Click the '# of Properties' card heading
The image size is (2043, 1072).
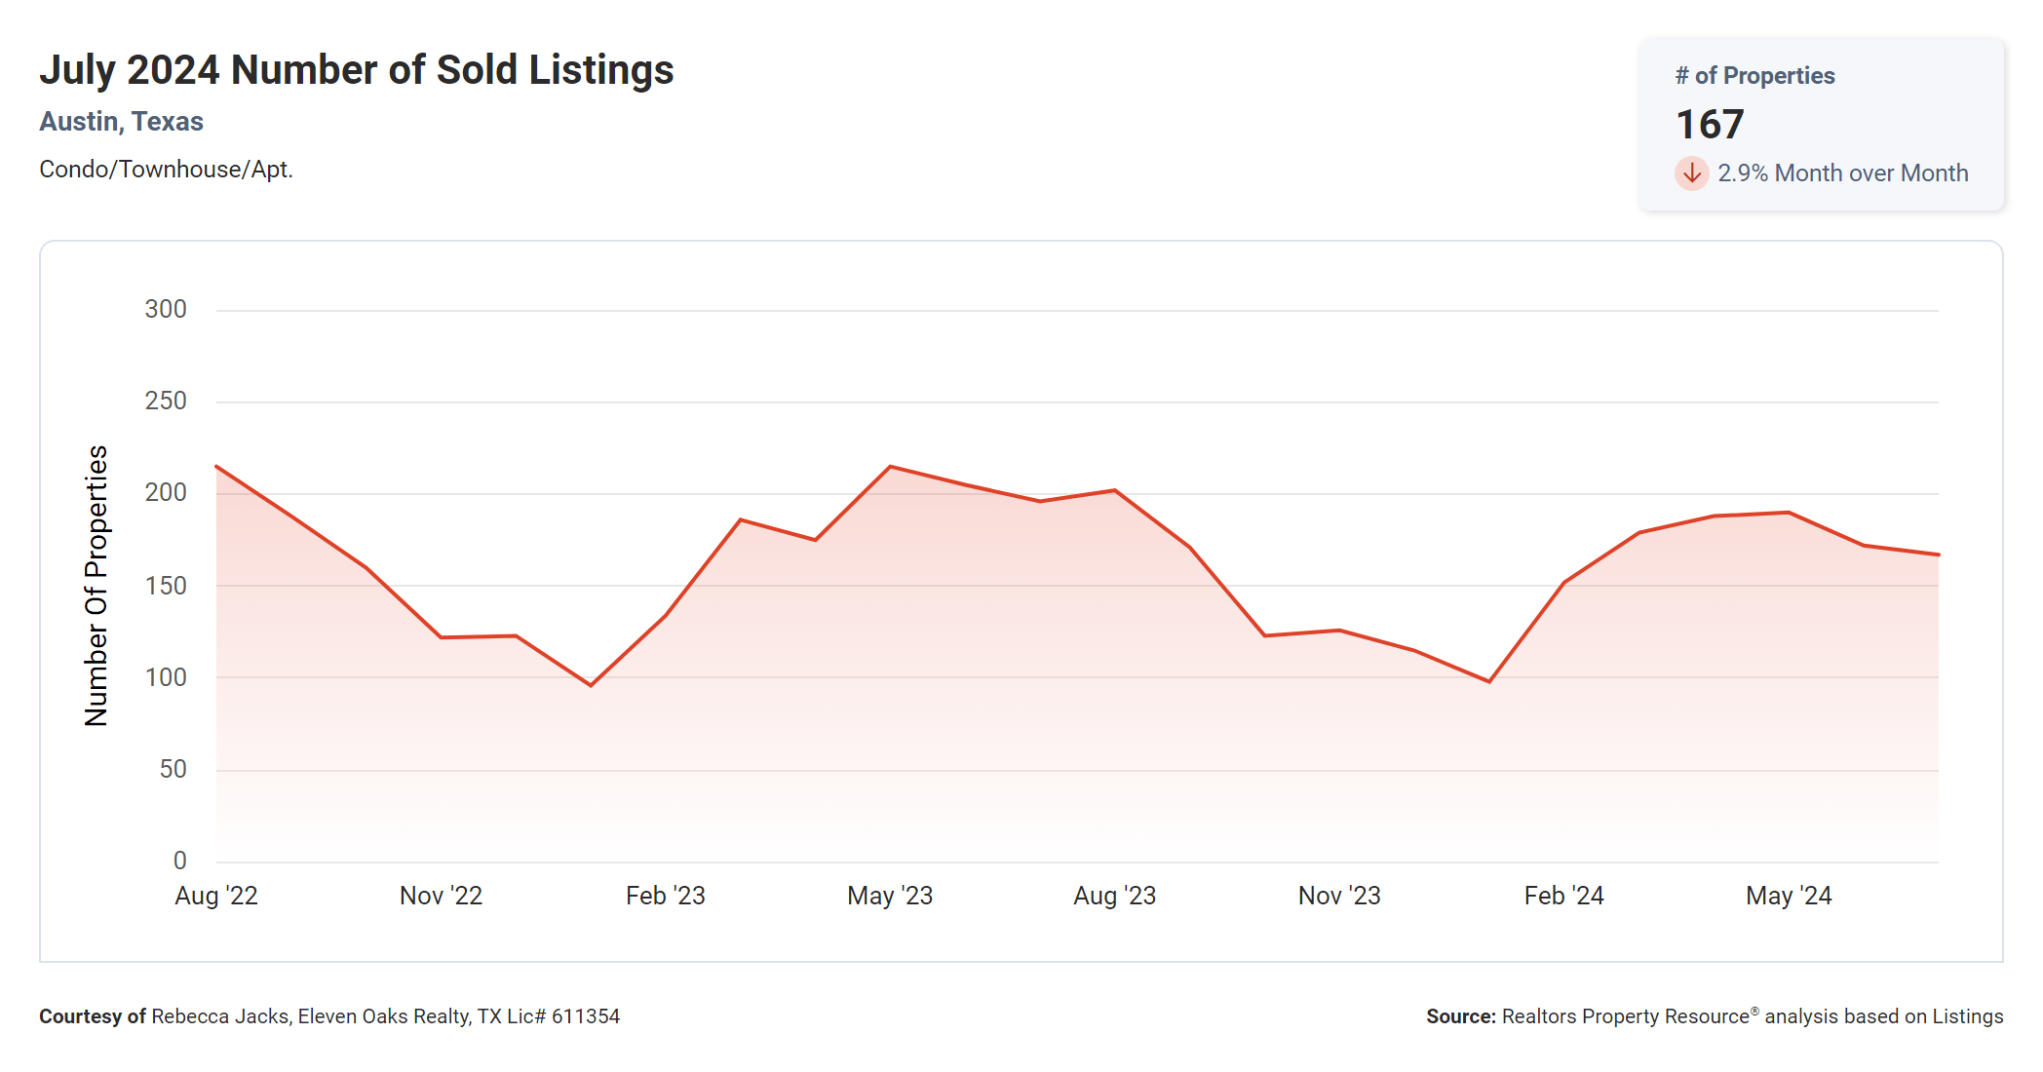coord(1754,76)
